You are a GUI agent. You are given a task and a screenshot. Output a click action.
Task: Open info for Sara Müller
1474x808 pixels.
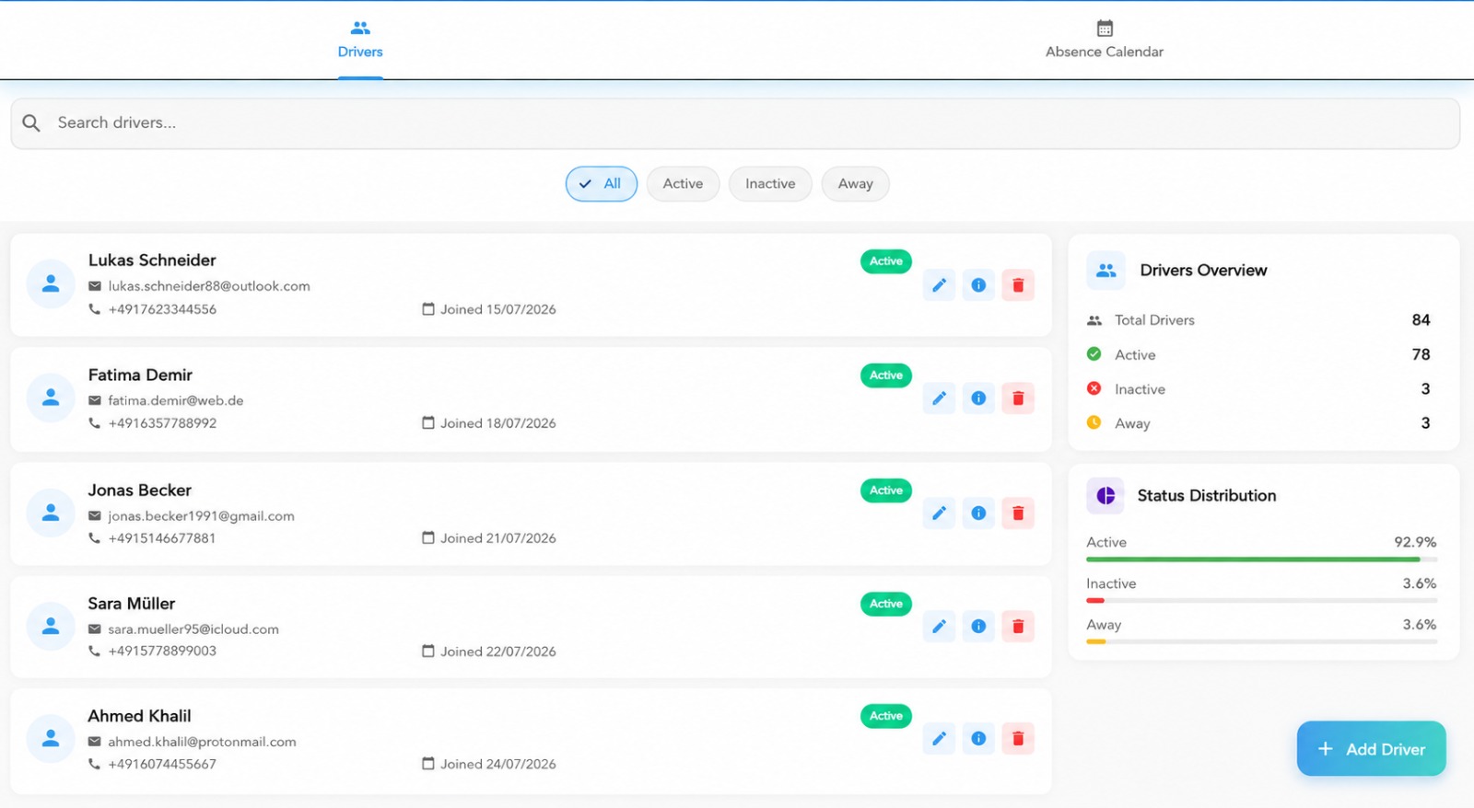tap(978, 627)
